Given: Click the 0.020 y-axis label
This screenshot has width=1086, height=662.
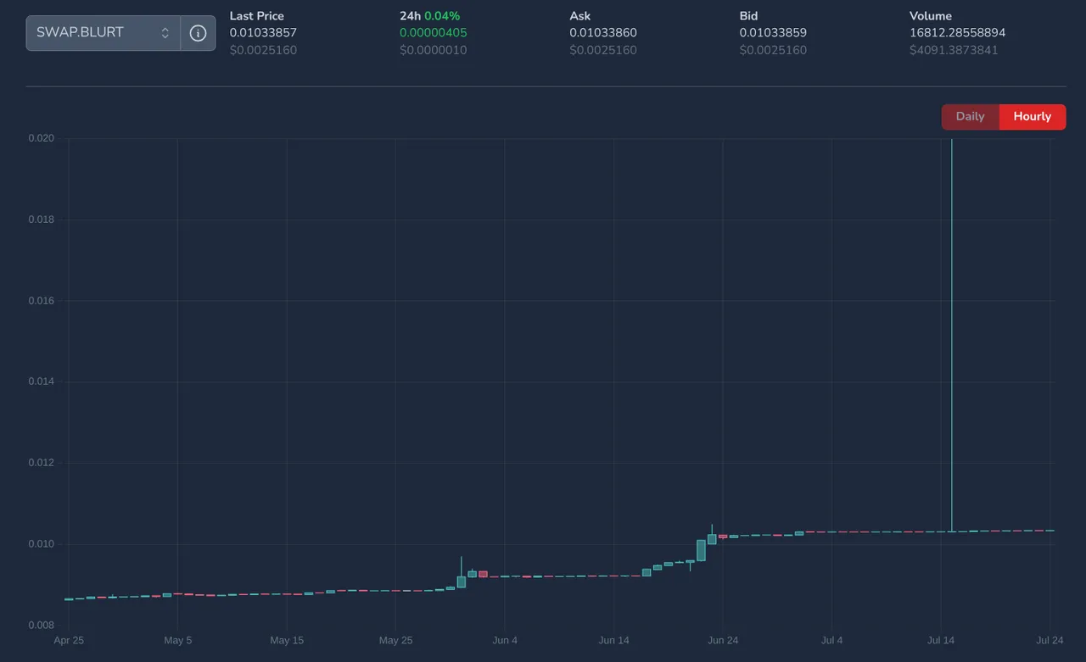Looking at the screenshot, I should 41,138.
